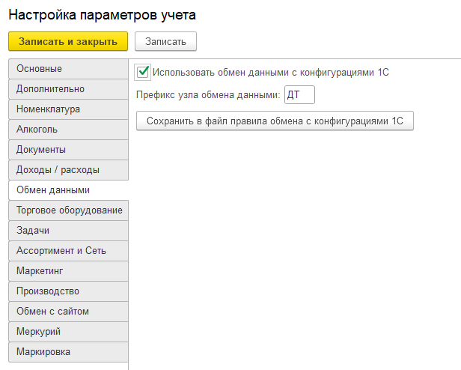
Task: Click the 'Записать и закрыть' button
Action: click(x=68, y=41)
